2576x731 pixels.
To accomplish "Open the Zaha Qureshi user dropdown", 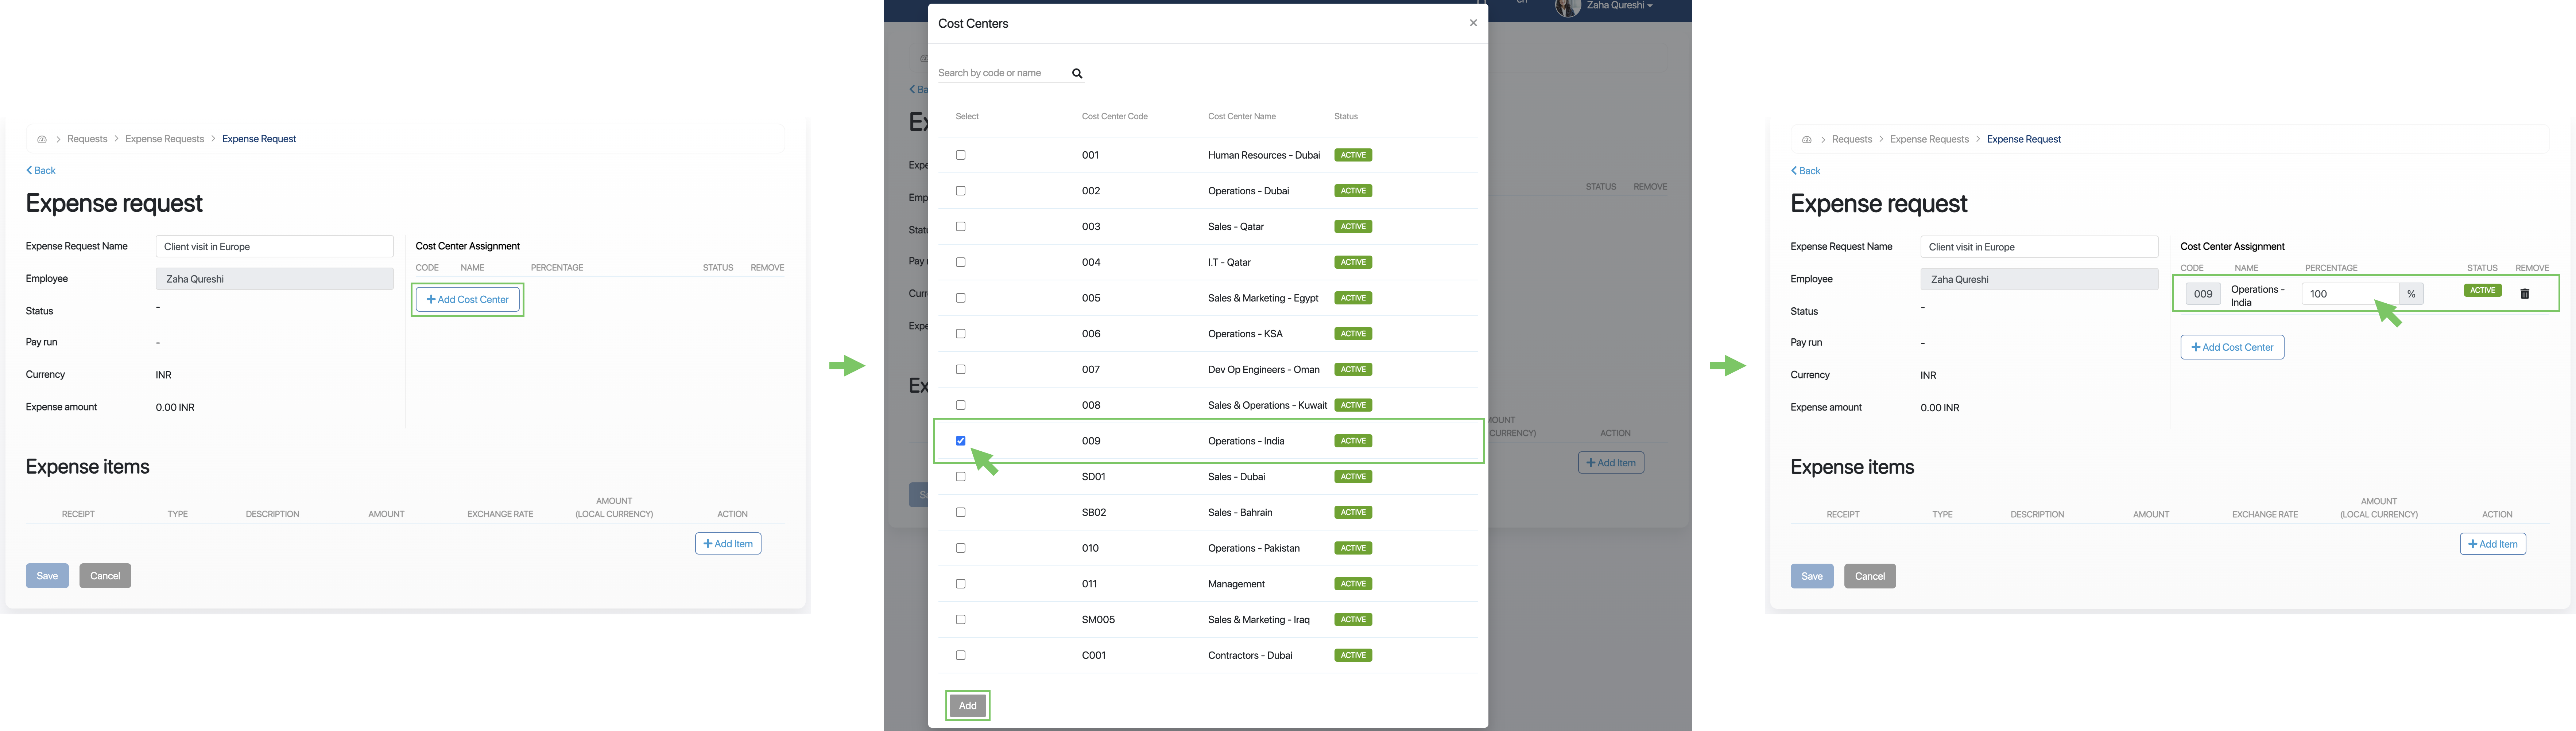I will coord(1620,6).
